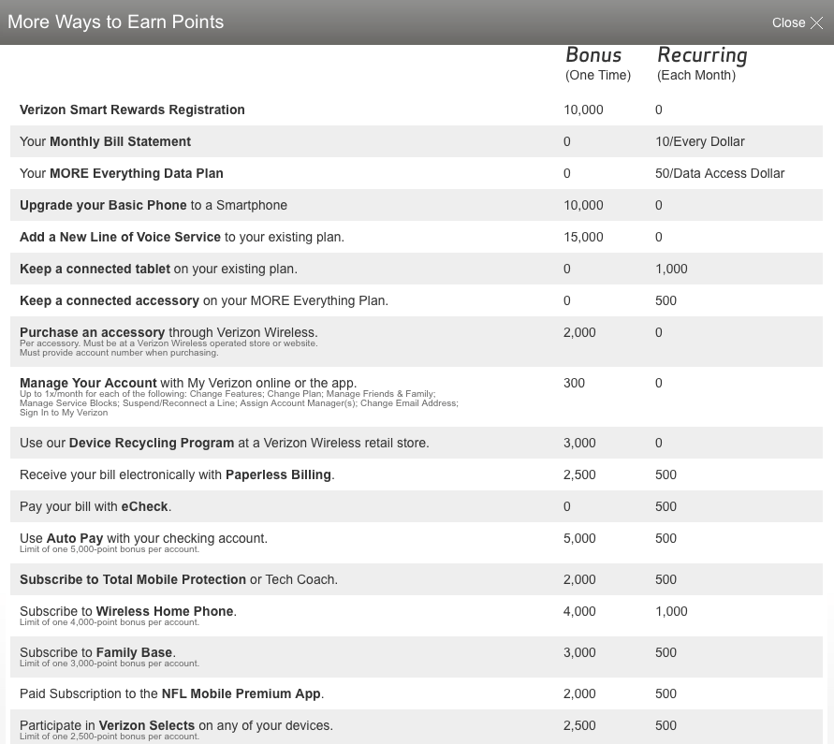Click the (Each Month) subheading
Screen dimensions: 834x744
coord(696,75)
